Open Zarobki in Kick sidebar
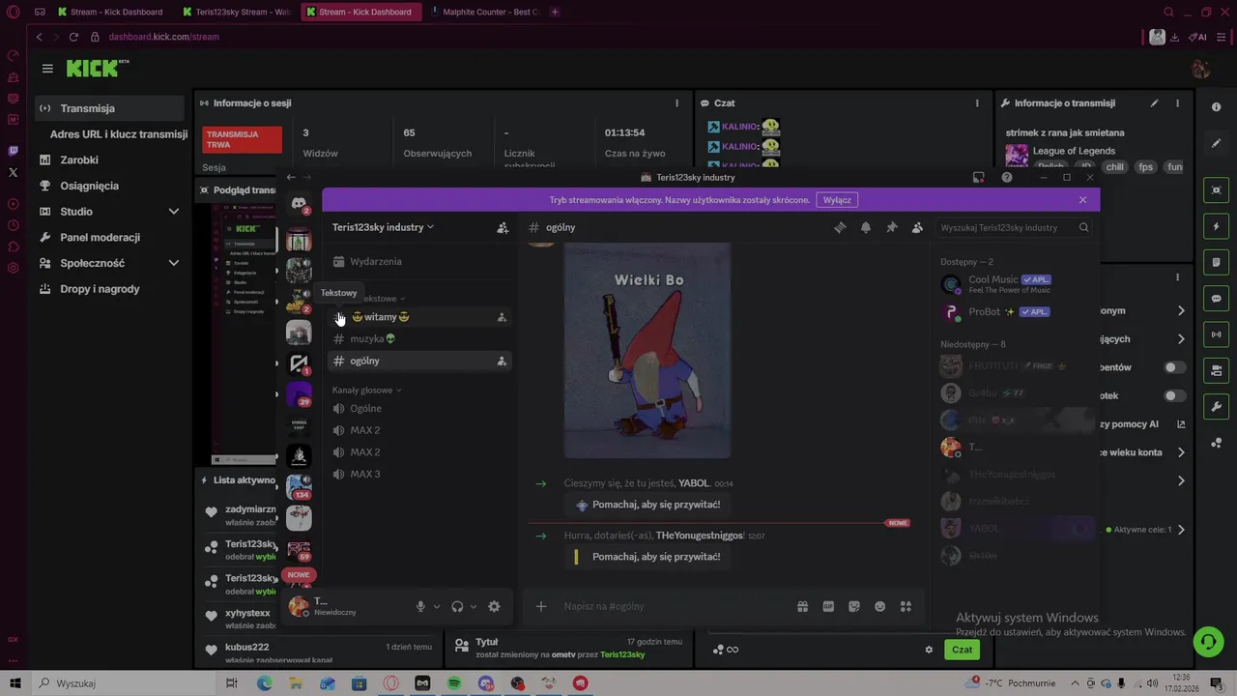 (108, 160)
